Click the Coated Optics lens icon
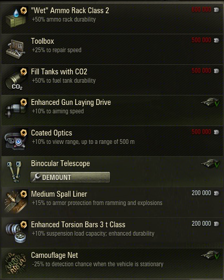The image size is (224, 280). click(16, 140)
